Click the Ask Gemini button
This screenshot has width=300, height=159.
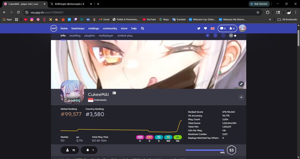(x=259, y=4)
